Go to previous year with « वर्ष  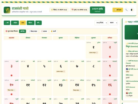click(7, 23)
